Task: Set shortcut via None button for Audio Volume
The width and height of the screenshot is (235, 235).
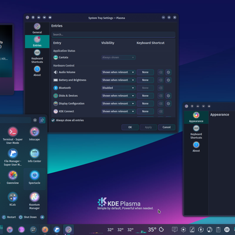Action: pyautogui.click(x=145, y=72)
